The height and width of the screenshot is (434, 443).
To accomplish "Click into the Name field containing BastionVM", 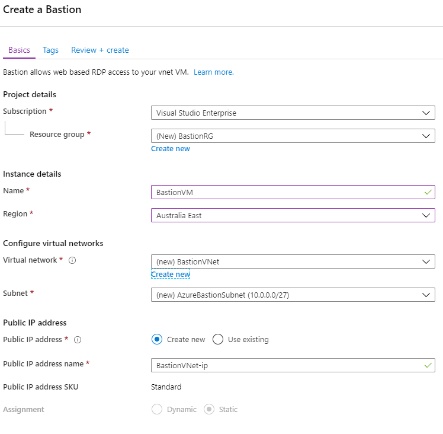I will pos(293,192).
